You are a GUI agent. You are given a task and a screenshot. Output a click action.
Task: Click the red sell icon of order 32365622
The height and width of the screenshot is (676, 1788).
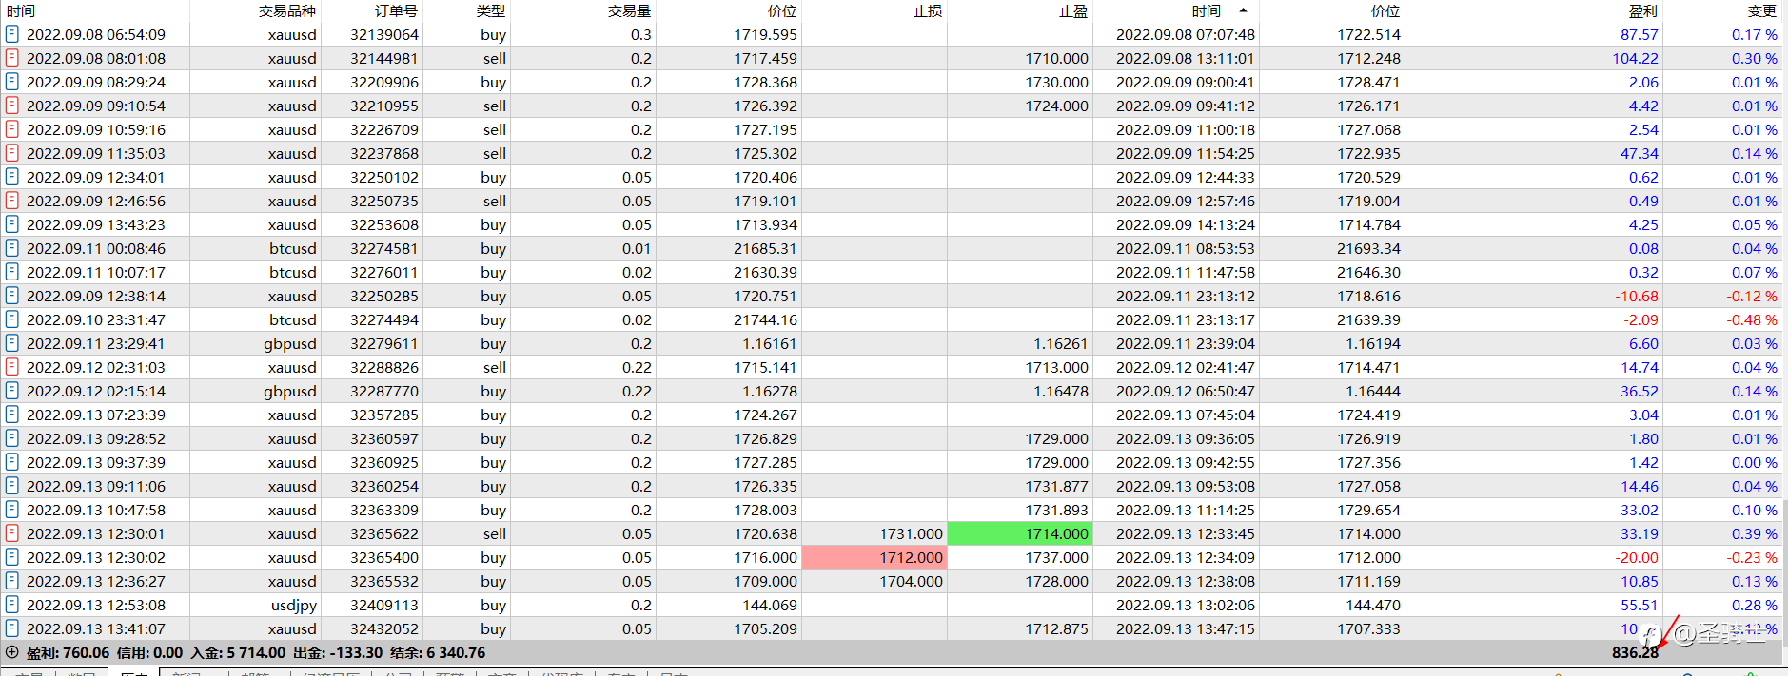tap(12, 533)
